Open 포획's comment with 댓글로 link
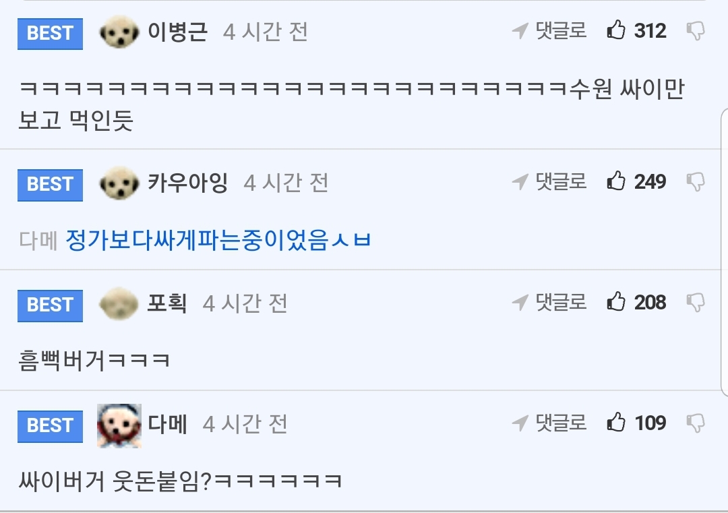This screenshot has height=513, width=728. tap(549, 302)
